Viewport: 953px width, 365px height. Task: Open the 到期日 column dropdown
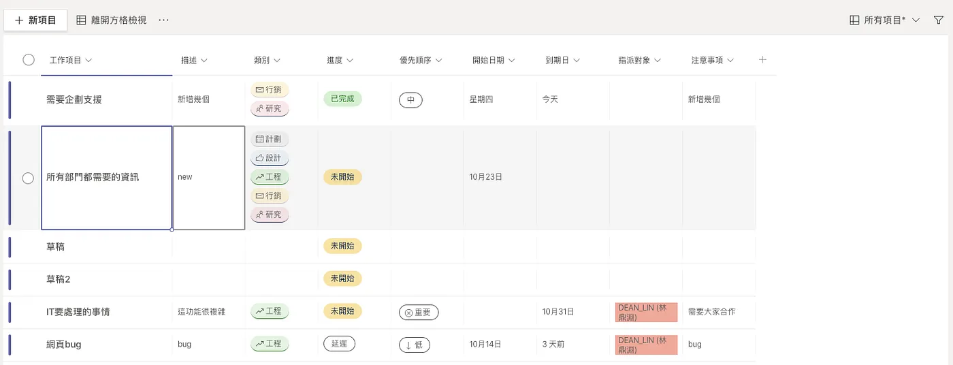pos(562,60)
